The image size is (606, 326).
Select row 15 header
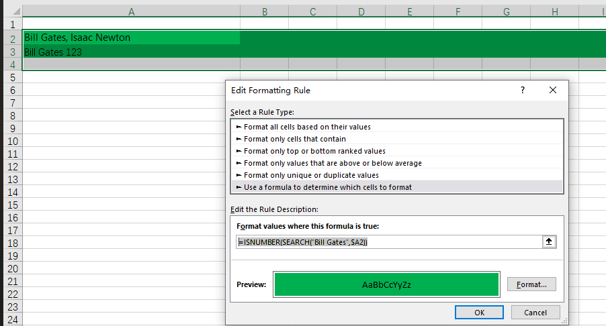tap(13, 205)
